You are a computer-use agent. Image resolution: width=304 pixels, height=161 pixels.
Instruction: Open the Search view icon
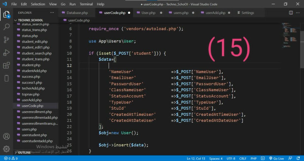point(6,27)
